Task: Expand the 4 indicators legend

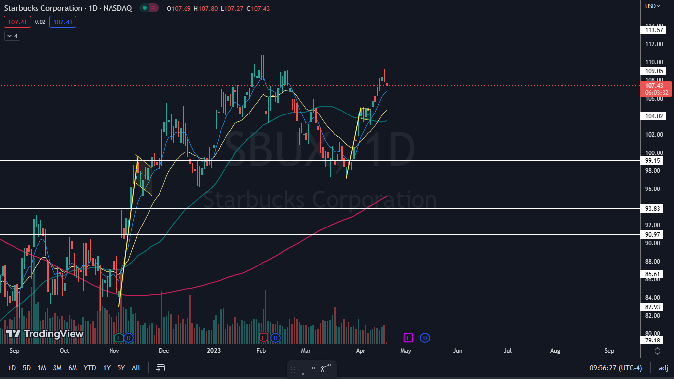Action: click(12, 36)
